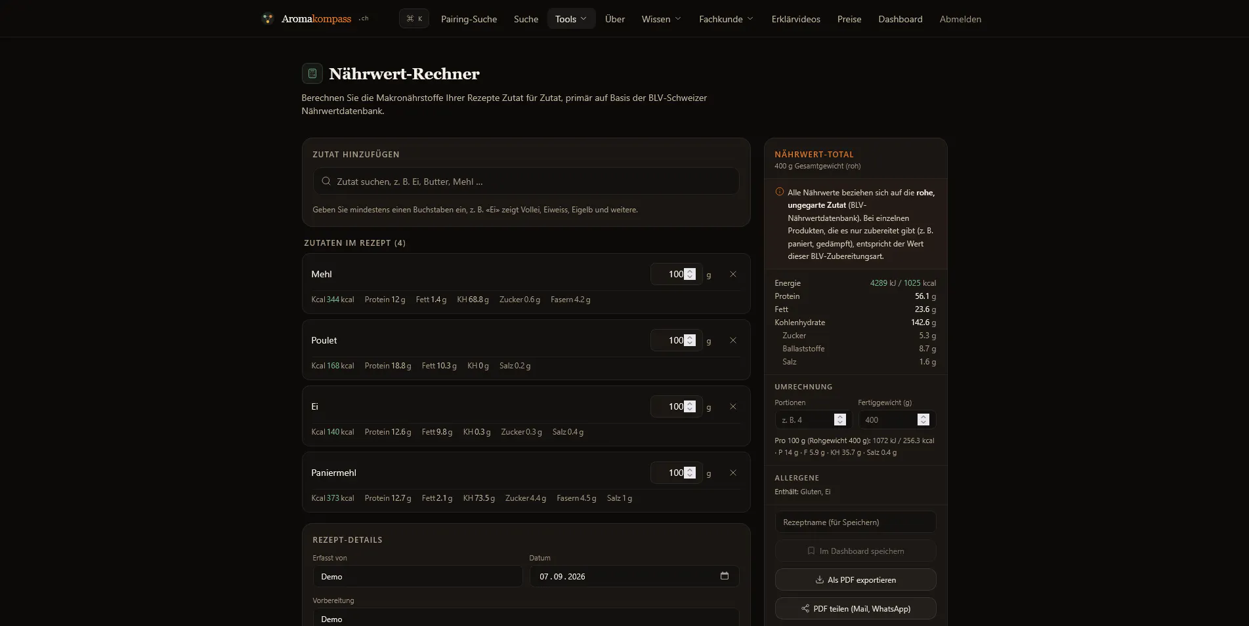Remove the Mehl ingredient
Viewport: 1249px width, 626px height.
[733, 274]
